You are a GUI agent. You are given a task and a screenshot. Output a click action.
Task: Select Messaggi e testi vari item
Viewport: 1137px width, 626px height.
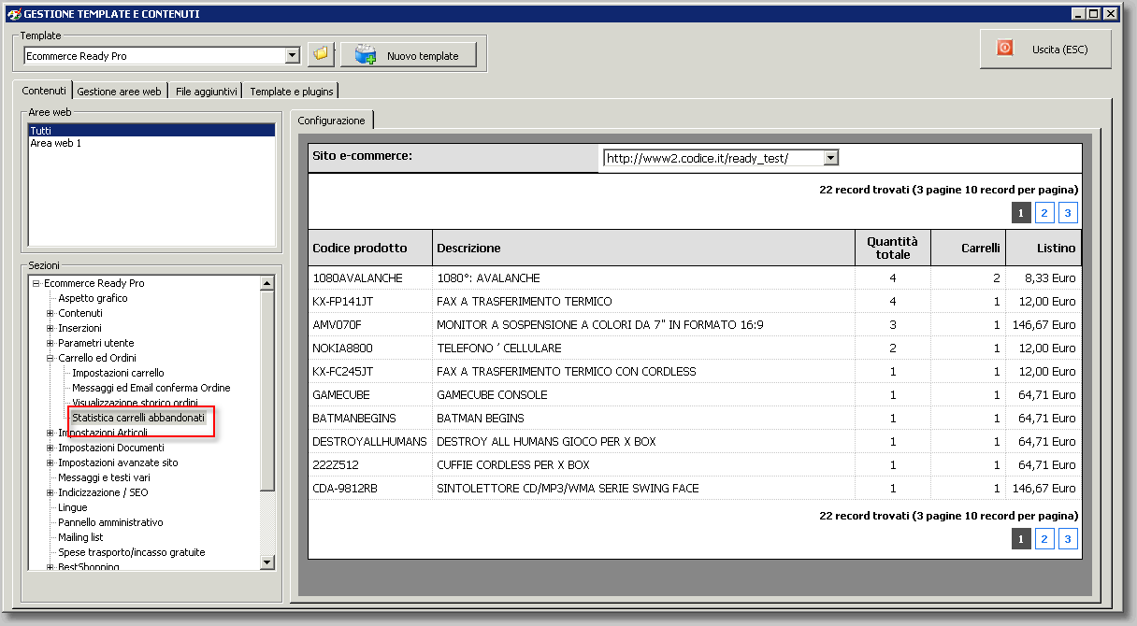(x=104, y=477)
